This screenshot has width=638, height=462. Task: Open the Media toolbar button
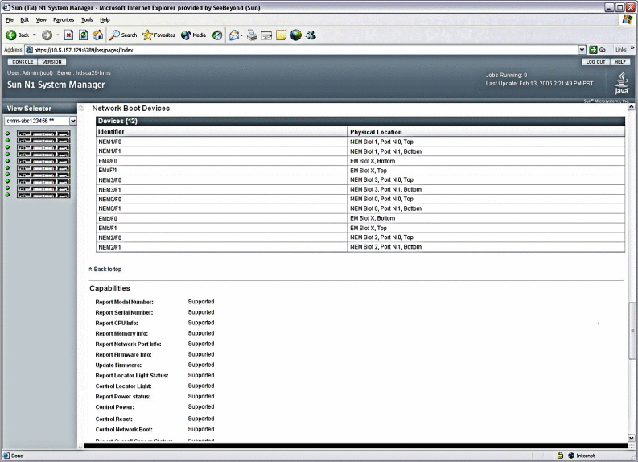tap(194, 35)
